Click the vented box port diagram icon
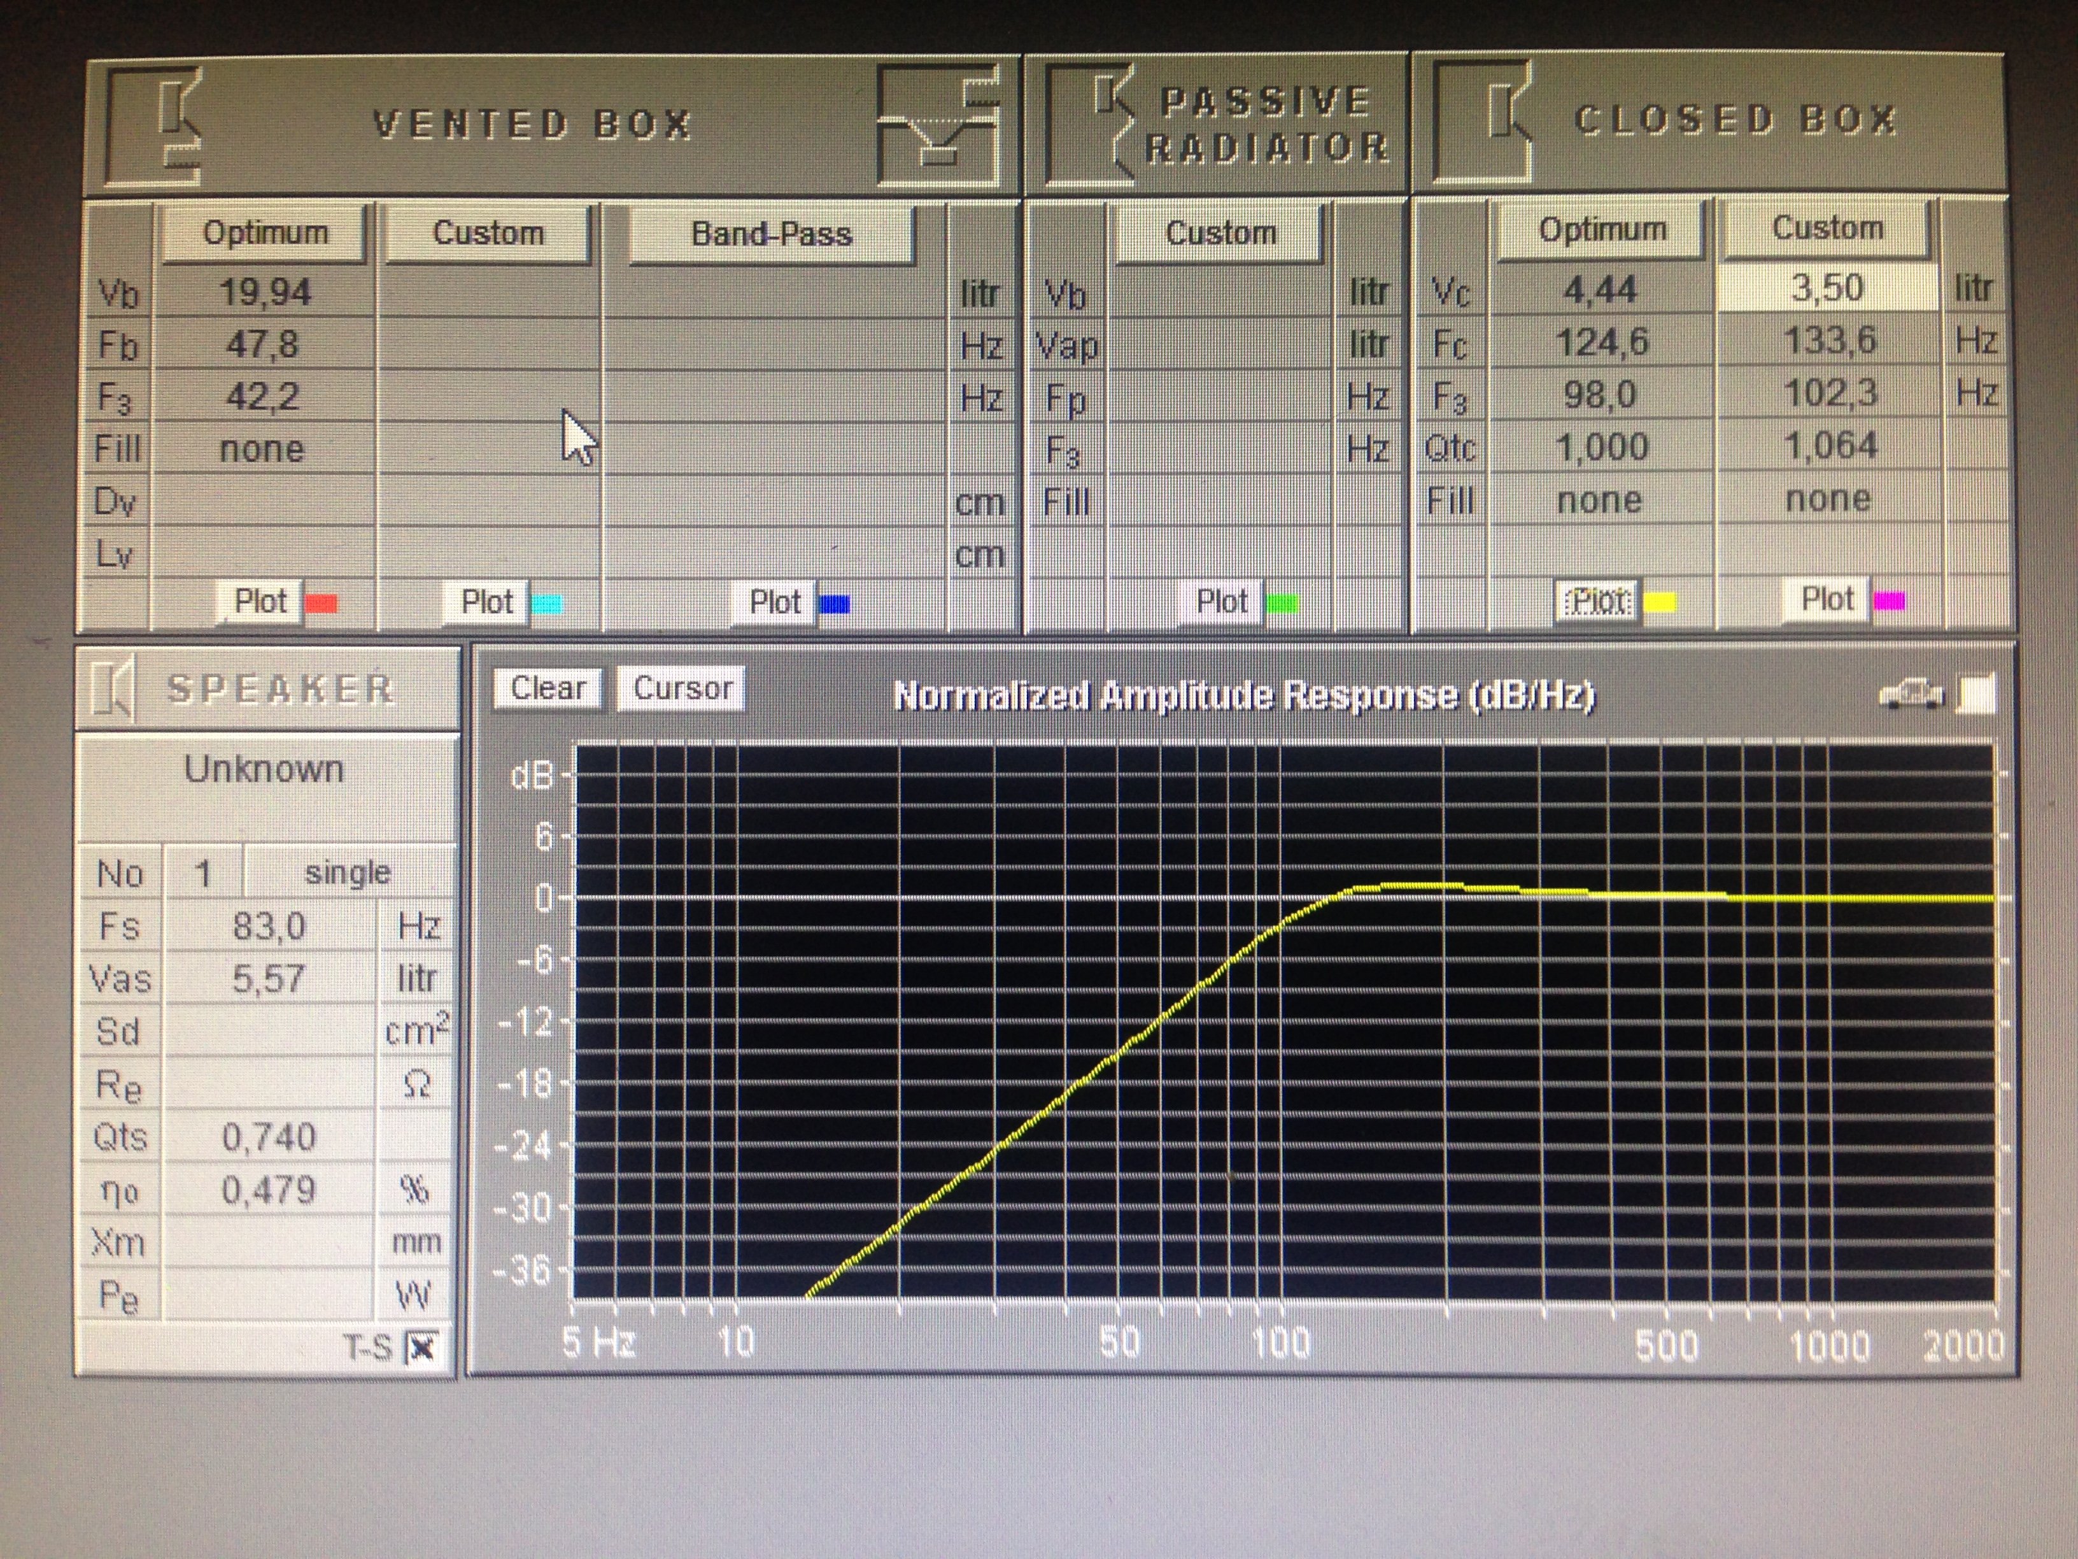This screenshot has height=1559, width=2078. tap(938, 125)
